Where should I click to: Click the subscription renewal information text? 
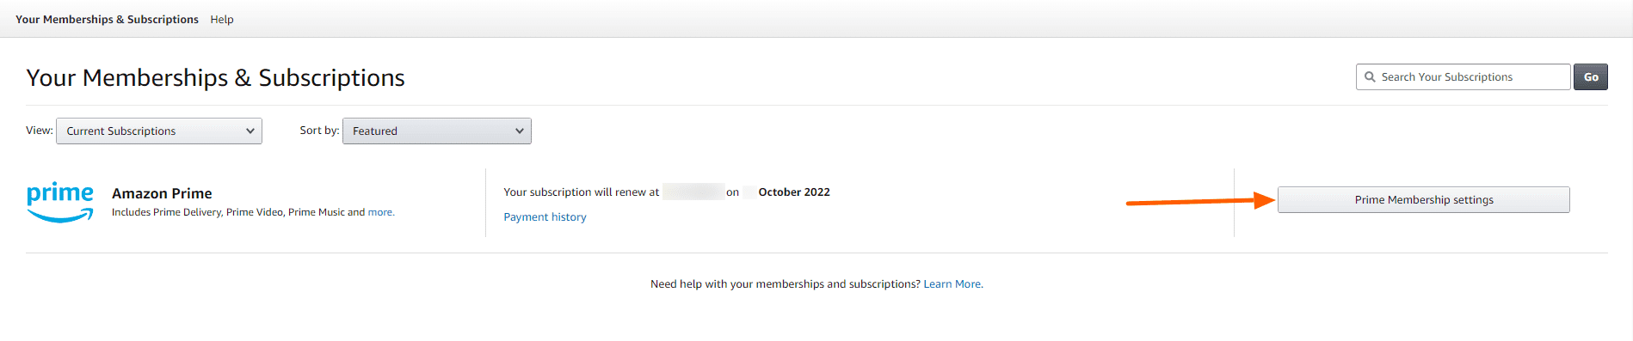tap(667, 192)
